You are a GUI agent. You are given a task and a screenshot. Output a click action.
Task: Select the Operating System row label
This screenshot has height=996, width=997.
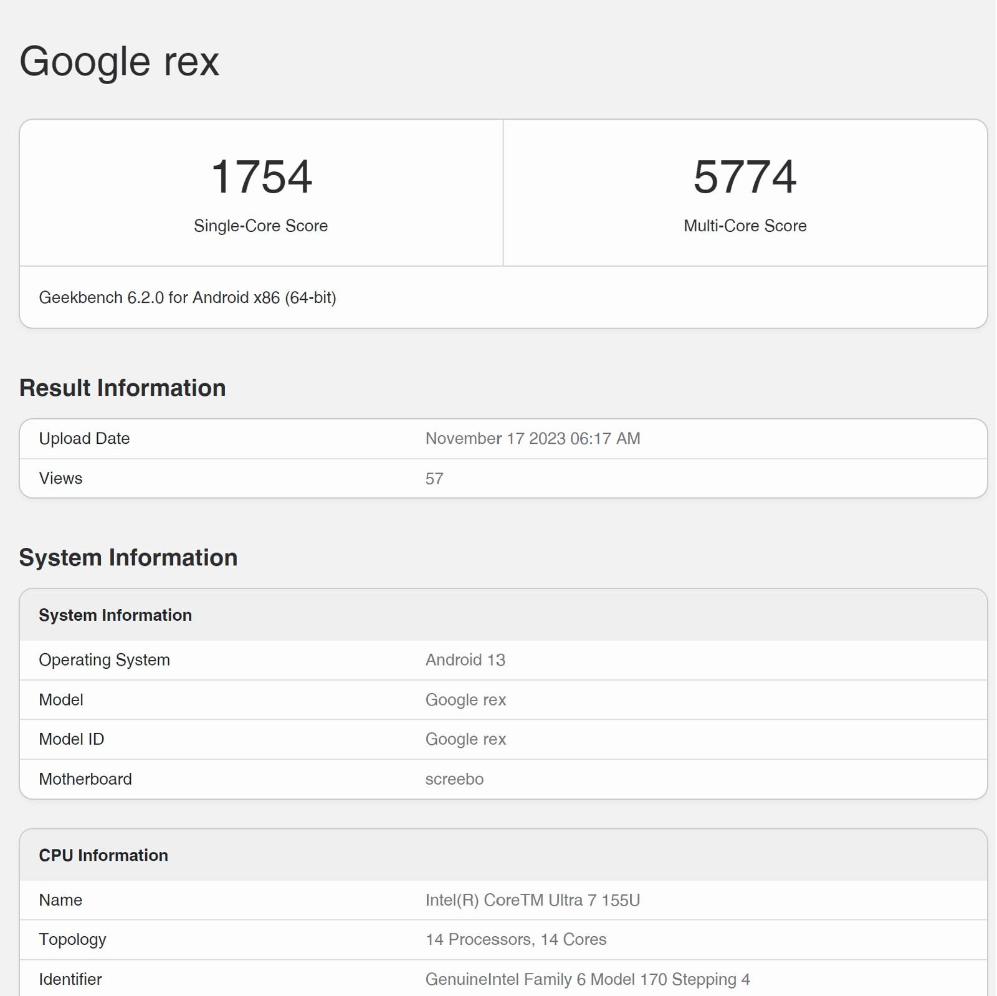pos(104,660)
